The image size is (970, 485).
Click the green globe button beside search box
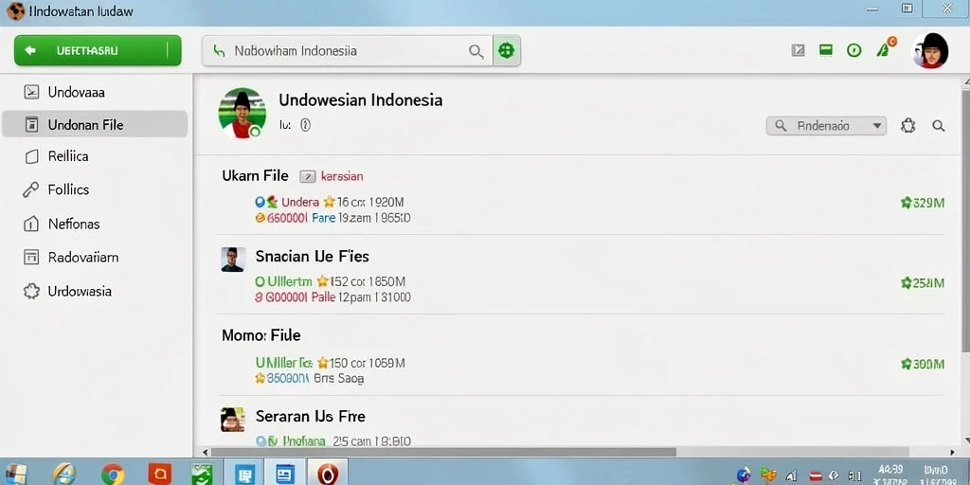click(506, 51)
